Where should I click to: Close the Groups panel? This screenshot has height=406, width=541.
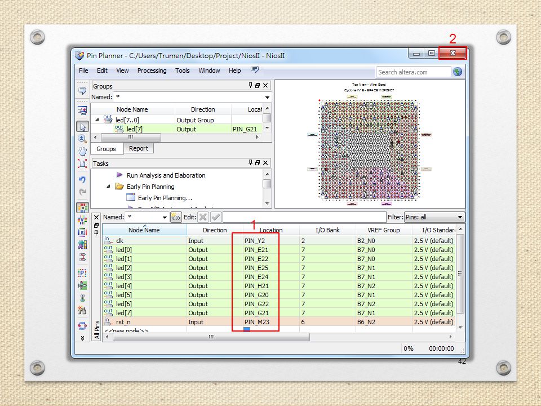pos(265,85)
